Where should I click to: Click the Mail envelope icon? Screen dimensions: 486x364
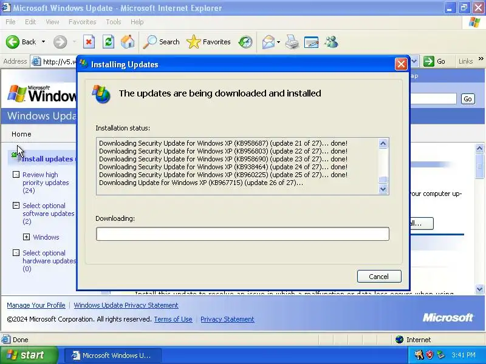[x=269, y=42]
